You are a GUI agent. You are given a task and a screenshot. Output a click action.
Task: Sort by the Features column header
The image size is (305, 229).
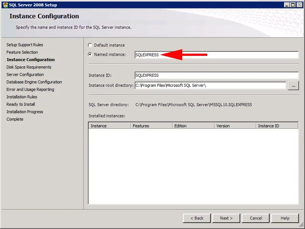click(151, 126)
